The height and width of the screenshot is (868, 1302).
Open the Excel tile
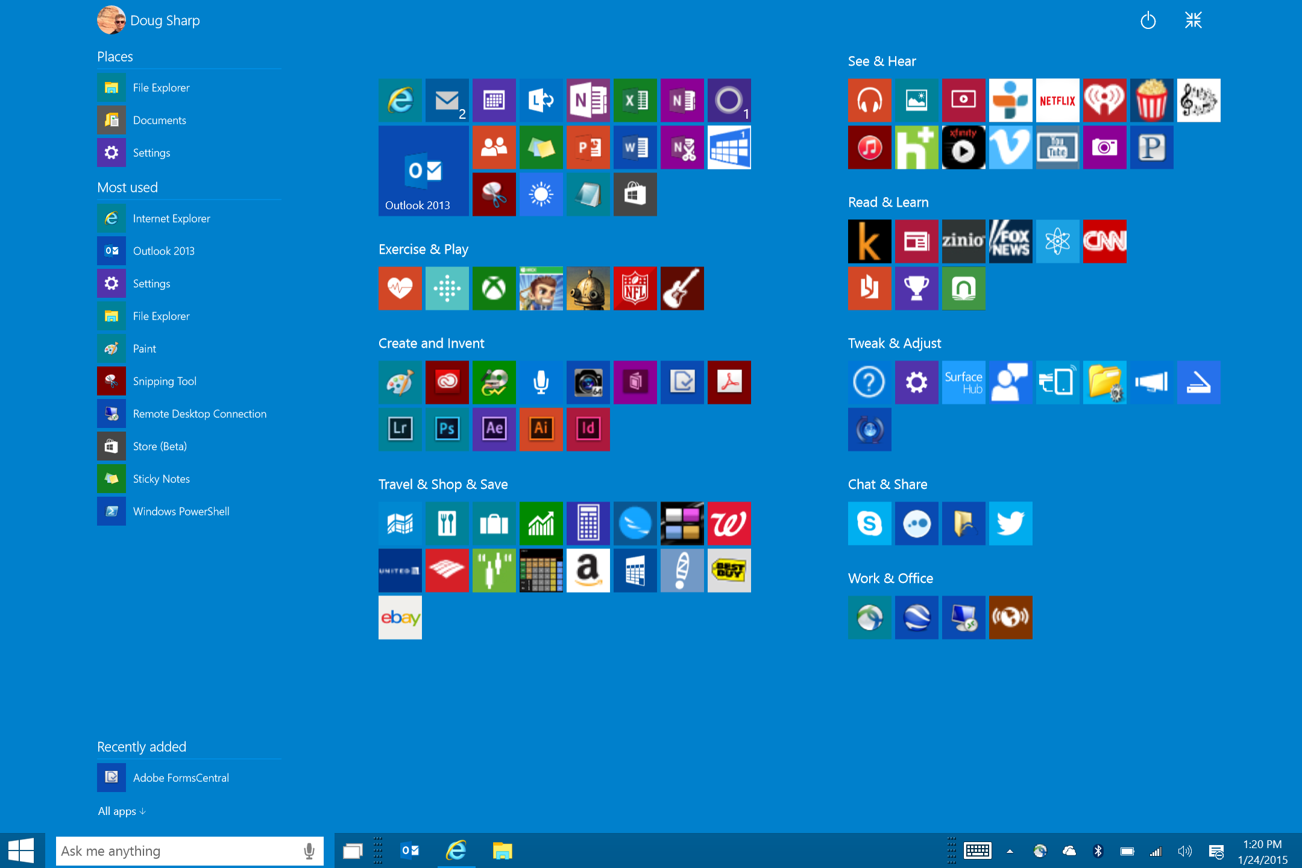tap(635, 100)
